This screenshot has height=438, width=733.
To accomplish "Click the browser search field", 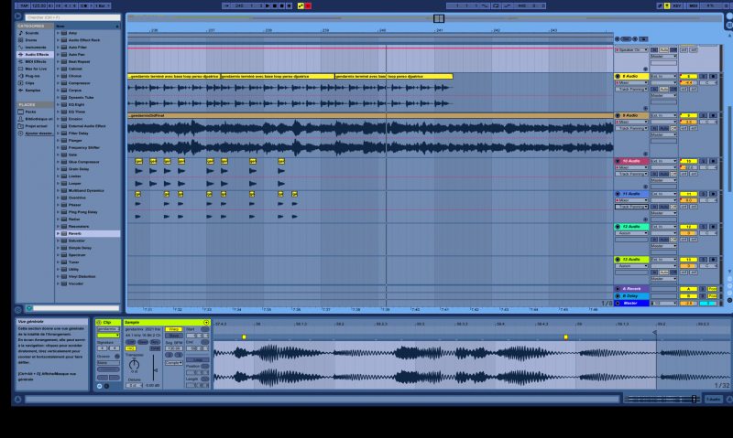I will (64, 17).
